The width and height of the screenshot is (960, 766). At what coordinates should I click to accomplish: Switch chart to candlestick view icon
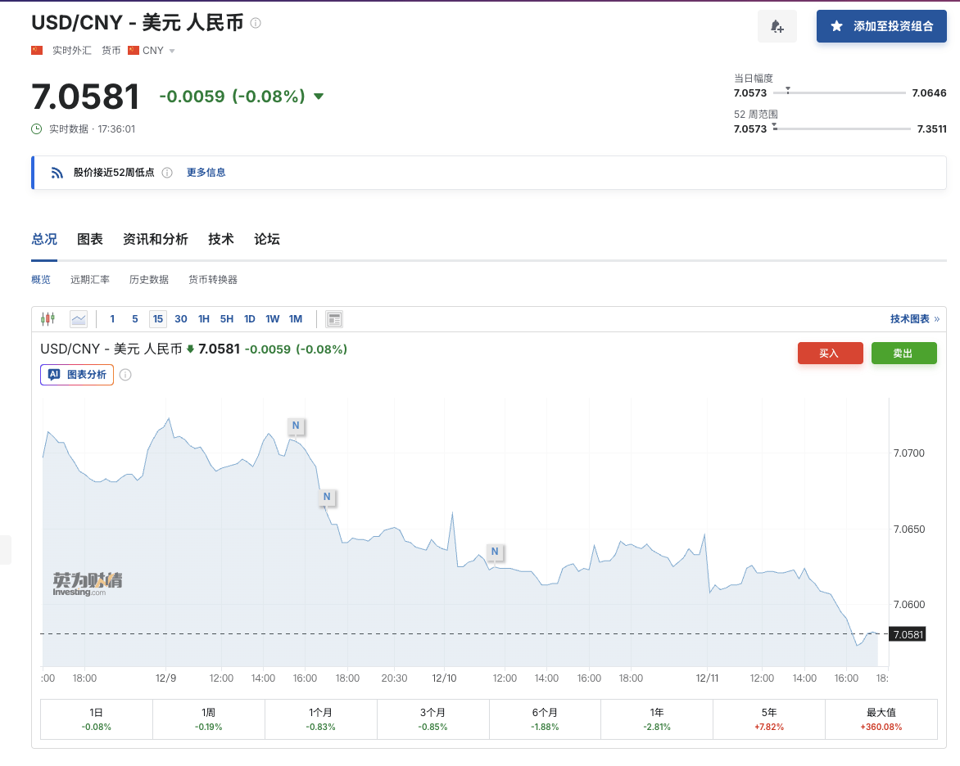[48, 319]
